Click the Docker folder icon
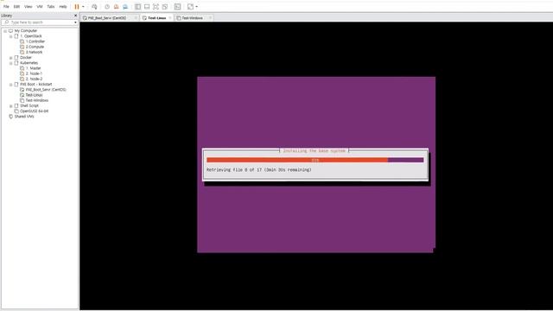This screenshot has height=311, width=553. (x=16, y=58)
